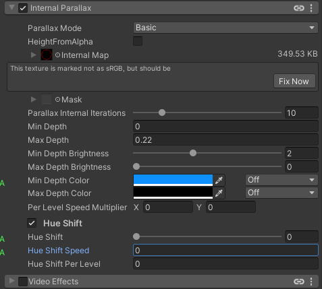Open the Internal Parallax three-dot menu
The width and height of the screenshot is (322, 289).
click(x=311, y=8)
